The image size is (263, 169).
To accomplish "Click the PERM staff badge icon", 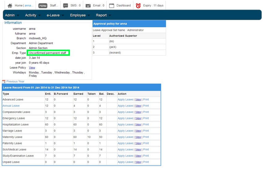I will pyautogui.click(x=43, y=6).
